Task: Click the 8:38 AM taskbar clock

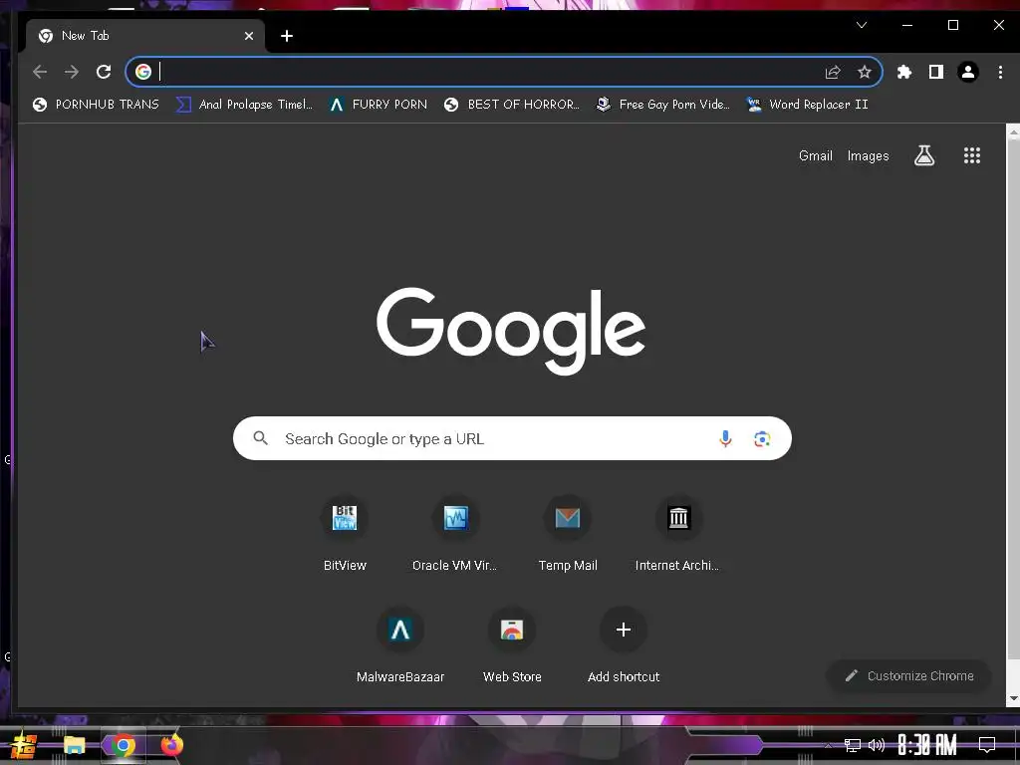Action: coord(927,745)
